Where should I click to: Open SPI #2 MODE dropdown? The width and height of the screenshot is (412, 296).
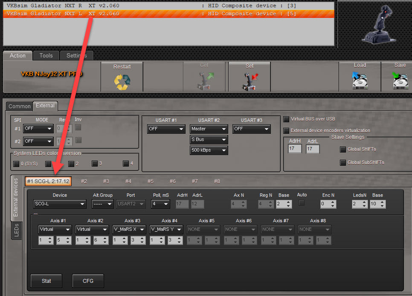pos(38,141)
